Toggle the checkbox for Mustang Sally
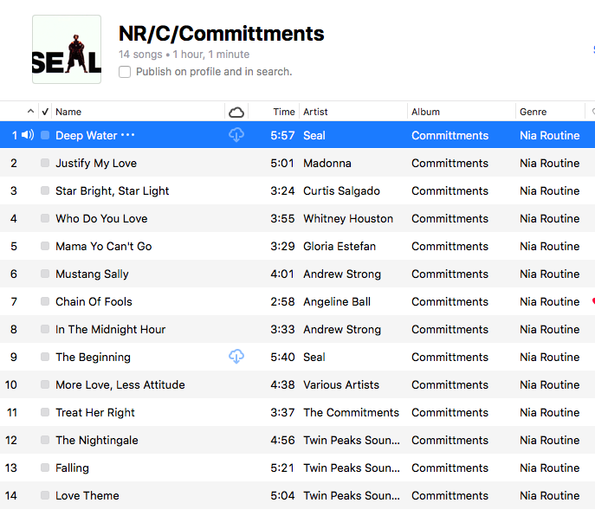This screenshot has height=516, width=595. [45, 274]
